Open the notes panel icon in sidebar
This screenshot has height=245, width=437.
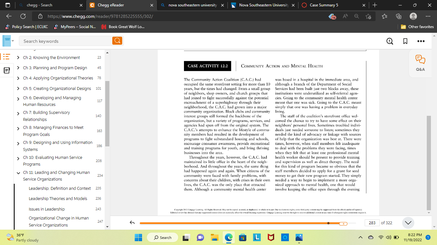(x=6, y=71)
